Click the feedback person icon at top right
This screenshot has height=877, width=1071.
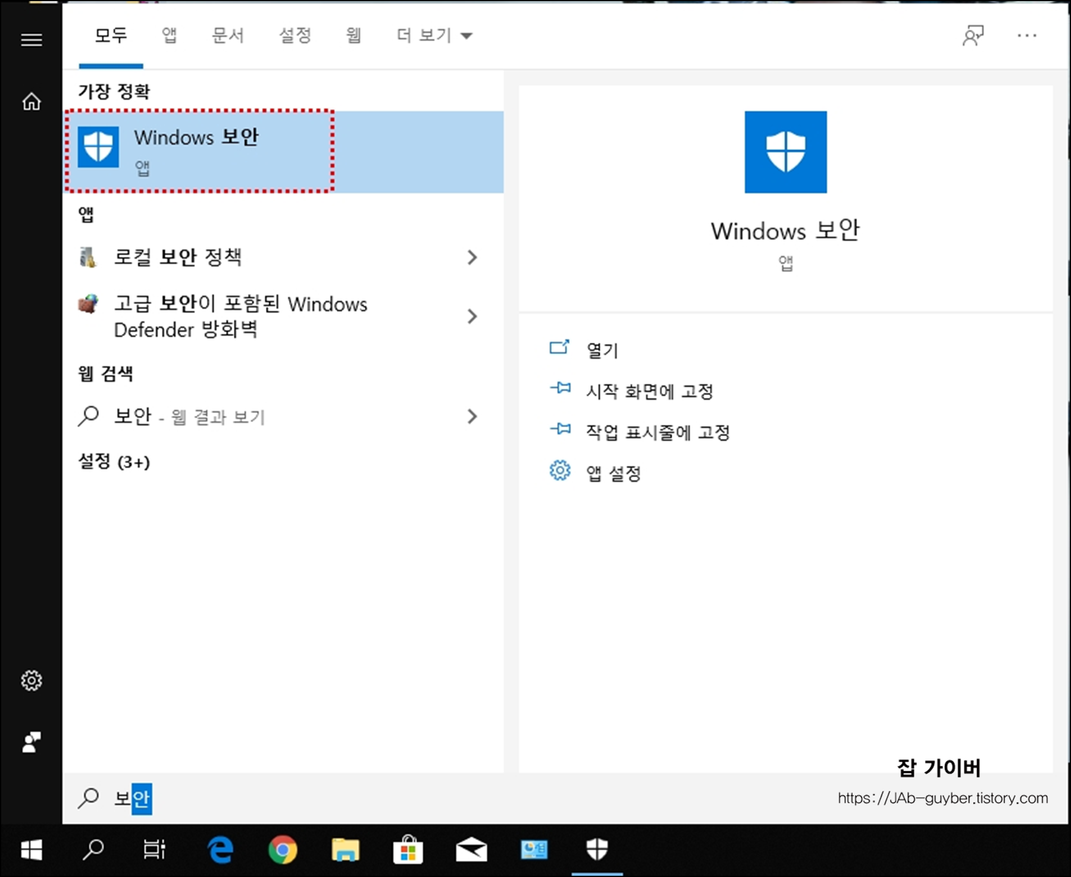pyautogui.click(x=974, y=36)
